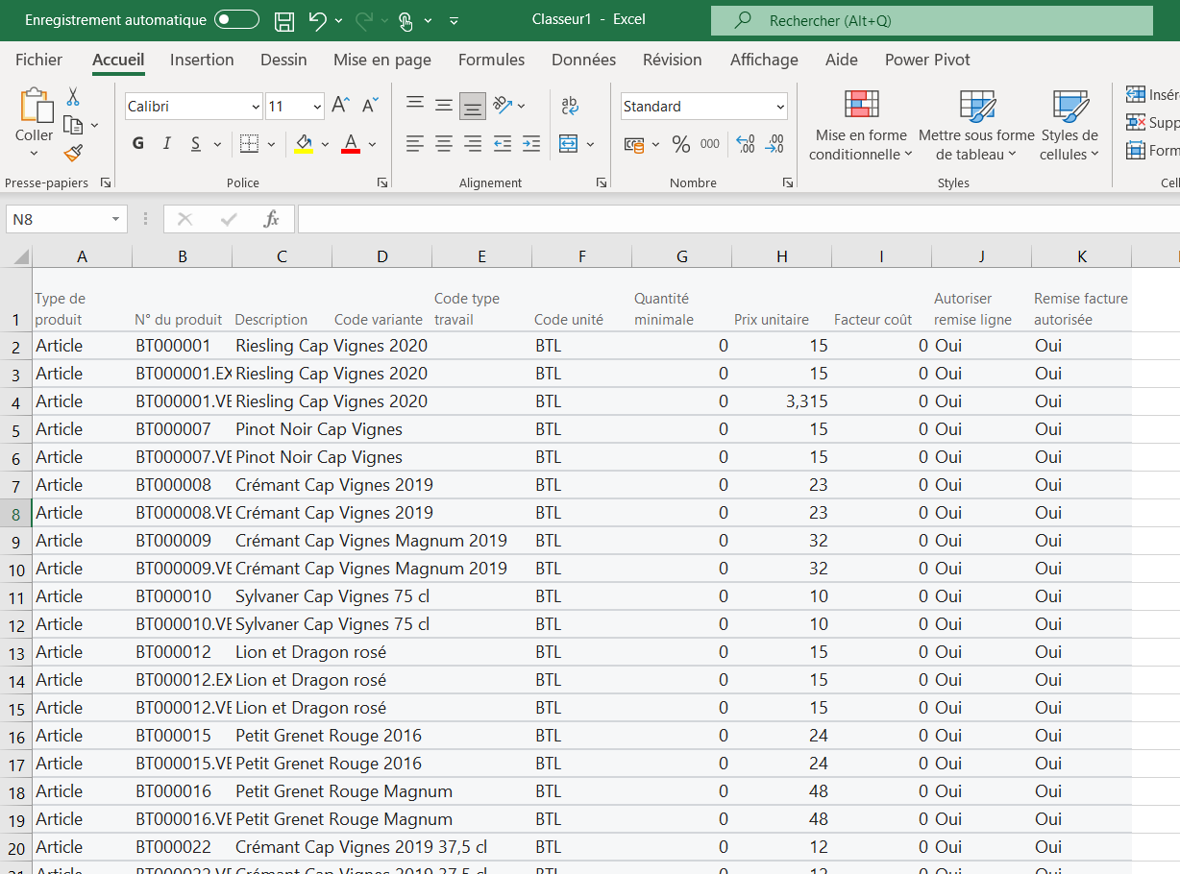
Task: Apply the Borders icon
Action: click(249, 144)
